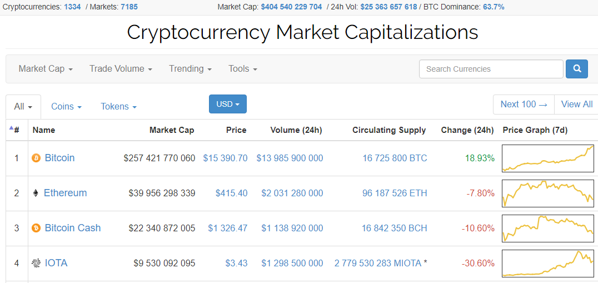598x283 pixels.
Task: Click the Bitcoin coin logo icon
Action: (36, 158)
